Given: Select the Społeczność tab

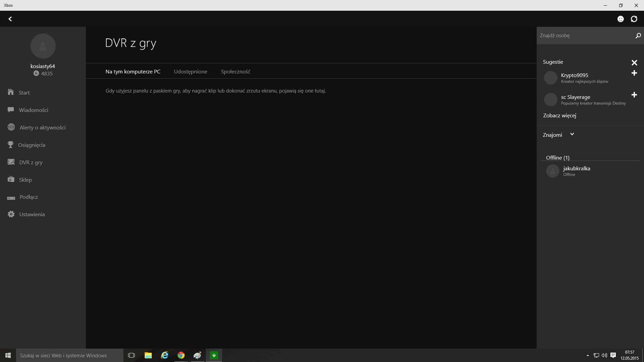Looking at the screenshot, I should tap(235, 71).
